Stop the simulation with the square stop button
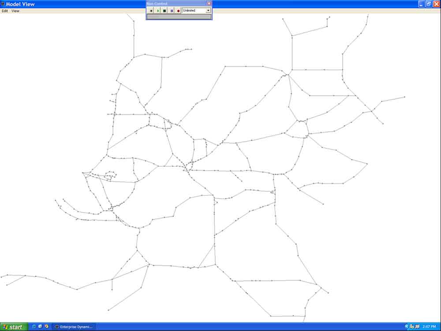441x331 pixels. 164,11
